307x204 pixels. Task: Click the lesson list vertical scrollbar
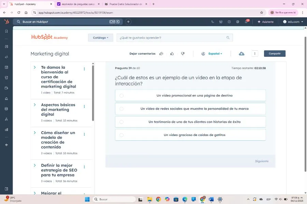click(93, 92)
